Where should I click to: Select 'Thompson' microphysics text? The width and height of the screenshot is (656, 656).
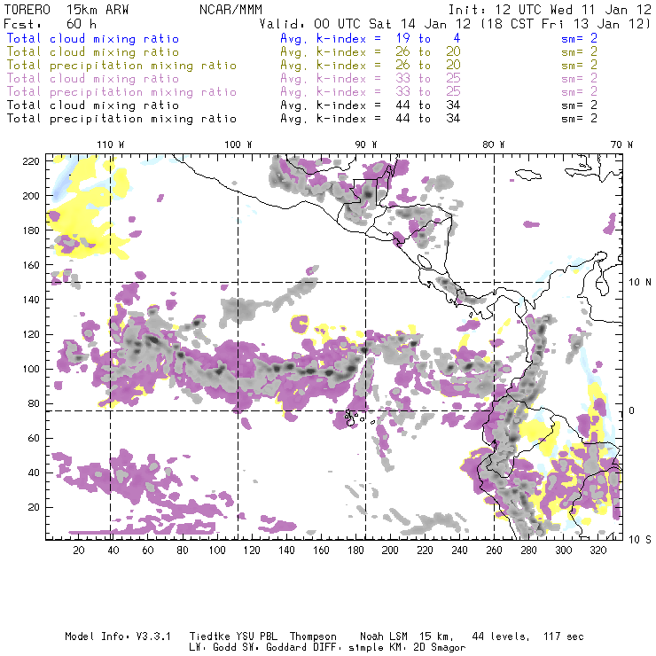tap(313, 637)
